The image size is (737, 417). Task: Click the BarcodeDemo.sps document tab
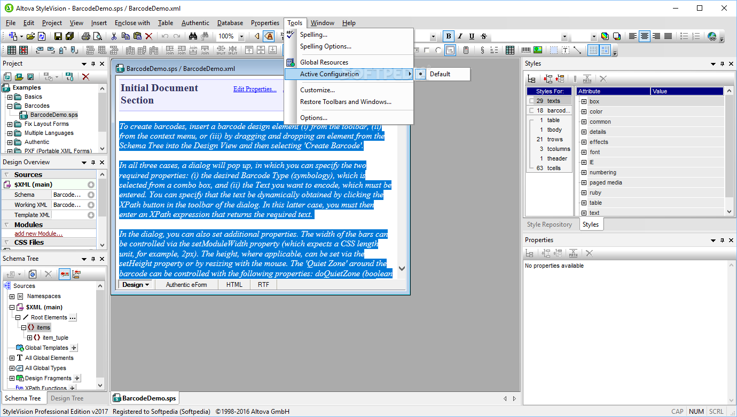pos(144,398)
